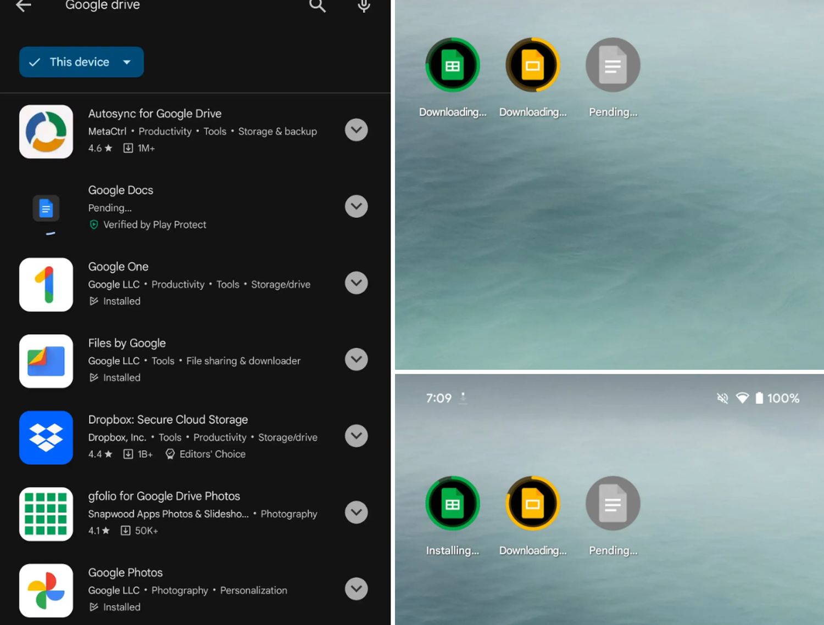Expand the Files by Google entry chevron
Screen dimensions: 824x625
tap(356, 359)
